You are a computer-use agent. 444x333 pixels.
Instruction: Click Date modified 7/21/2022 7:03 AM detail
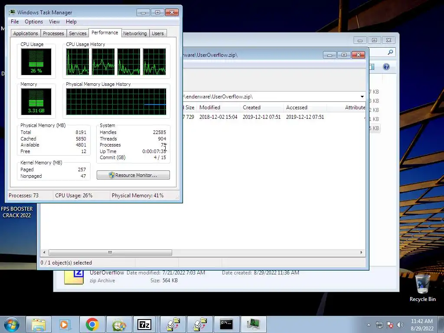[x=166, y=273]
